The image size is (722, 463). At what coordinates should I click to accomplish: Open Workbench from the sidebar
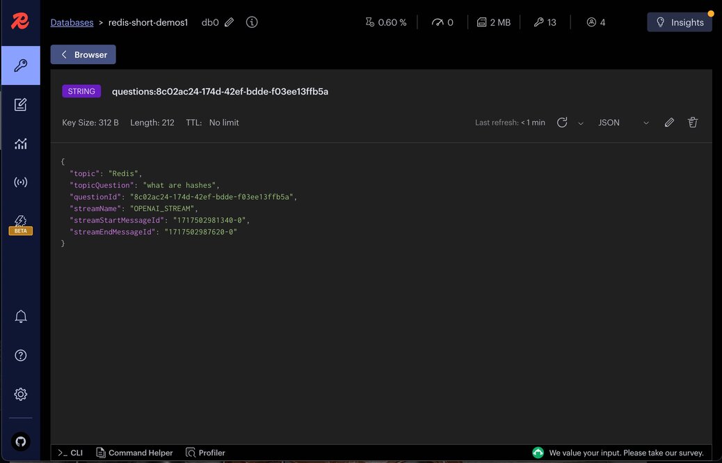click(x=20, y=104)
